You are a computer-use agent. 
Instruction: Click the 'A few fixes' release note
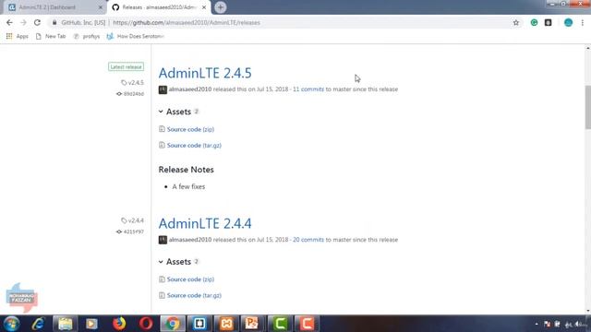tap(188, 186)
